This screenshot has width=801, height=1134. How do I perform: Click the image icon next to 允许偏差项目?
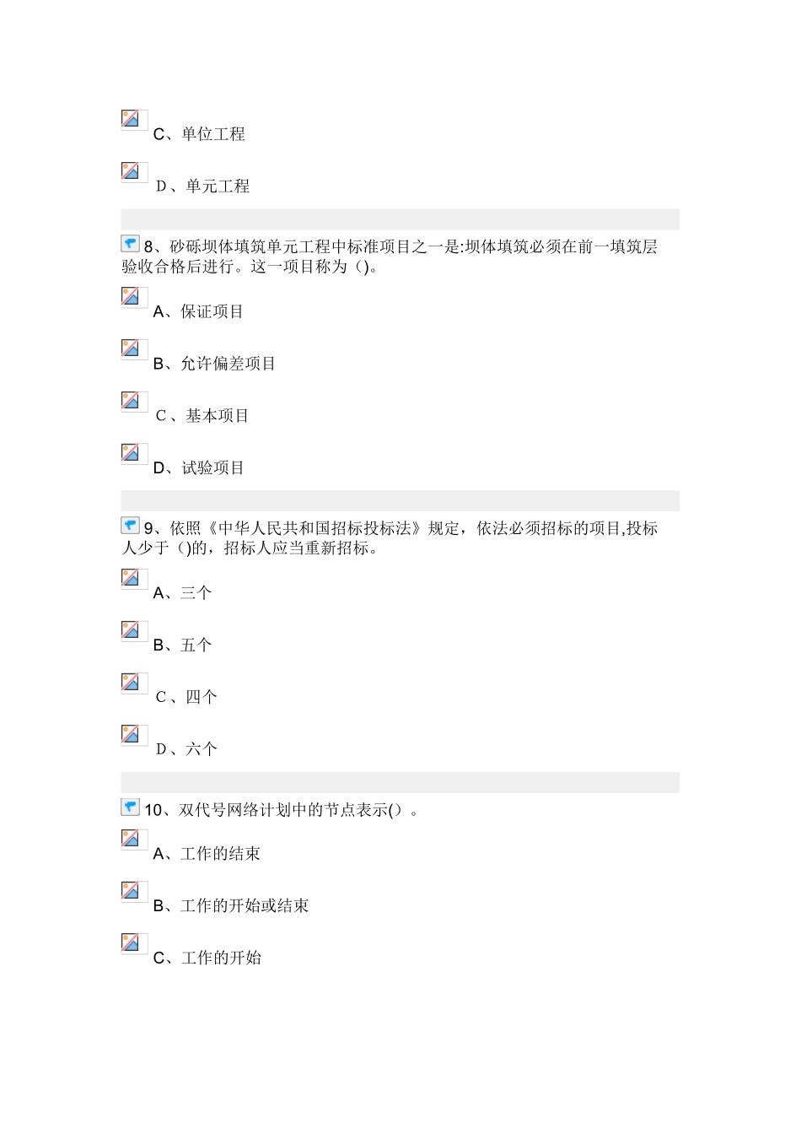(x=133, y=349)
